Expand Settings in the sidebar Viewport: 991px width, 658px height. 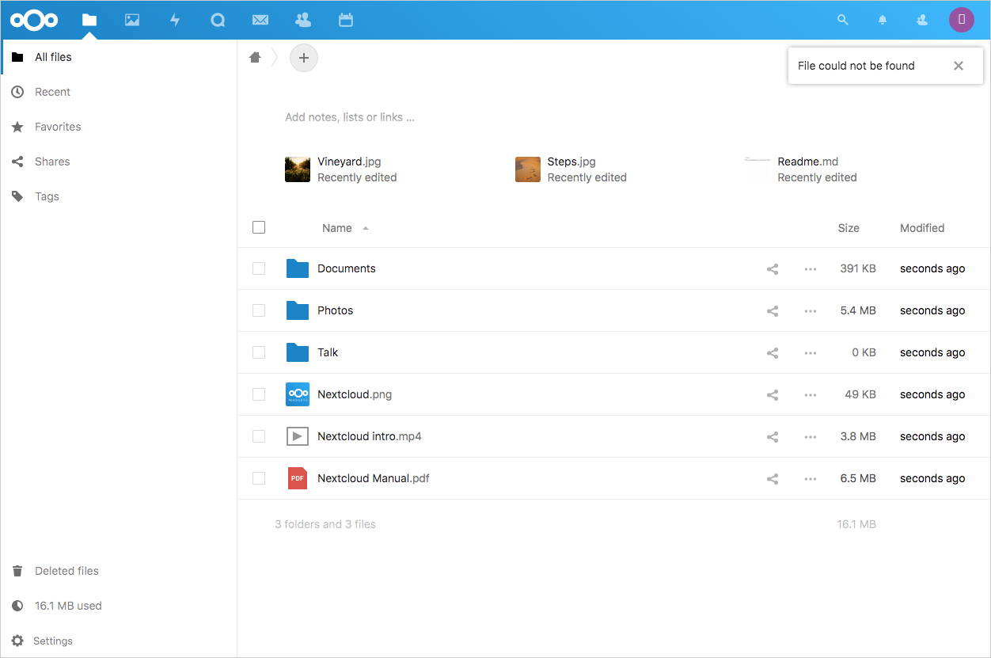(x=119, y=641)
